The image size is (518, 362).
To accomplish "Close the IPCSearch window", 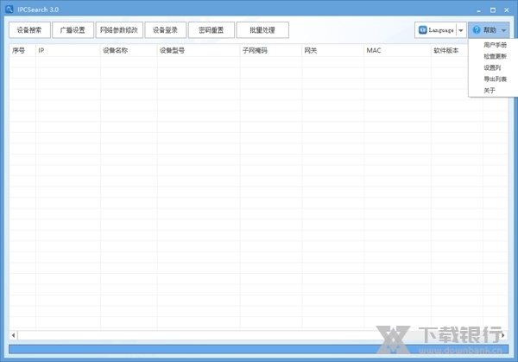I will point(507,10).
